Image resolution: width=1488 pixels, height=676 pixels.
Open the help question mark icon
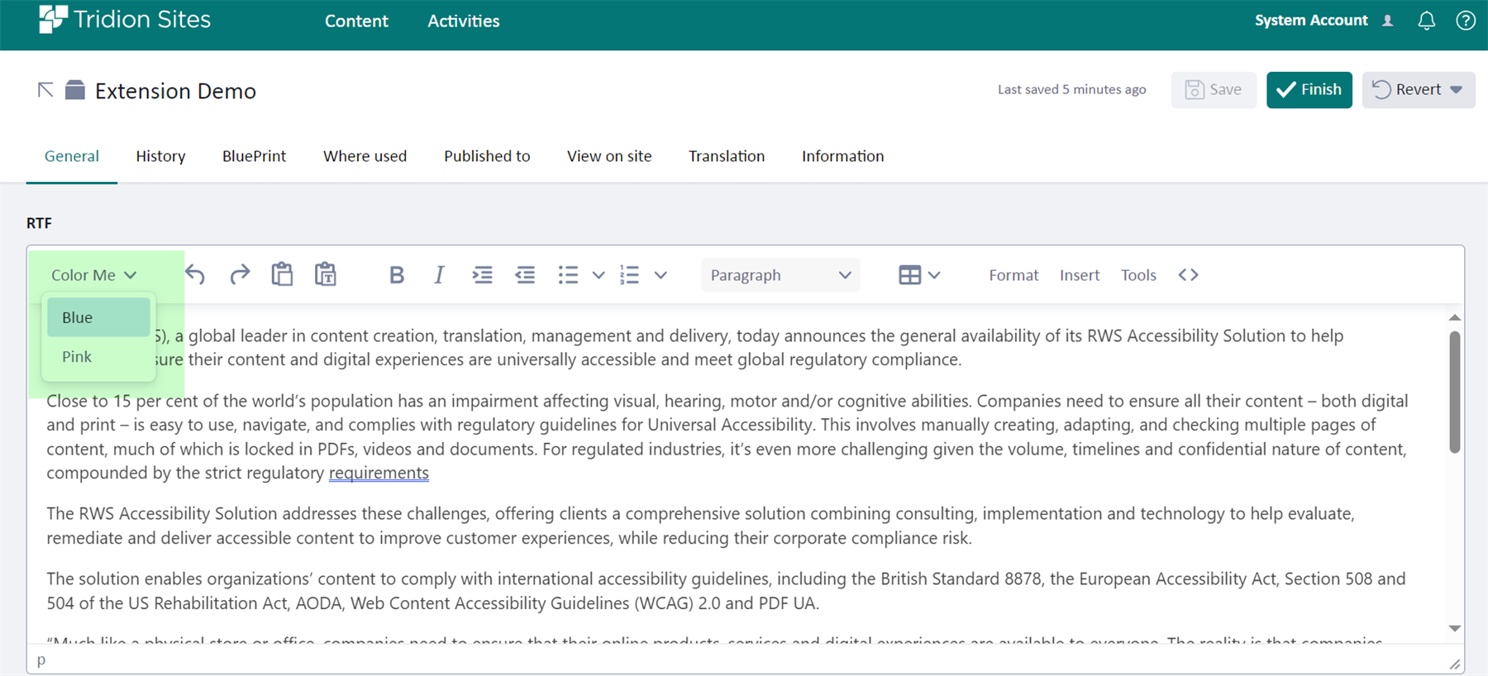1466,21
